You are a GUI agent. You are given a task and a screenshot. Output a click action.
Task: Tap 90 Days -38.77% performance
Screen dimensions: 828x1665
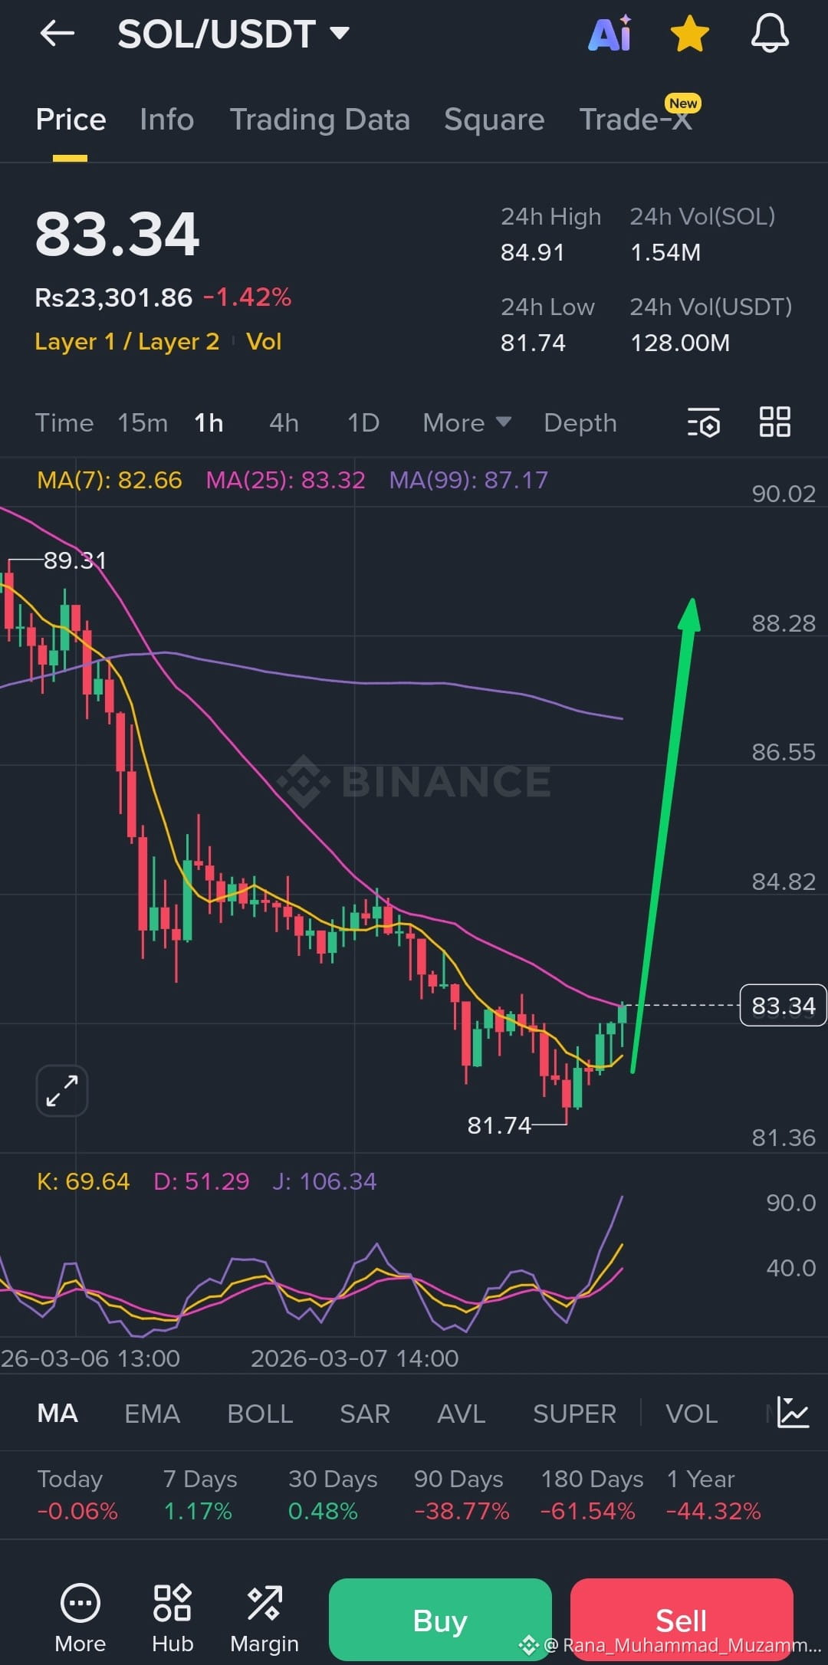462,1495
